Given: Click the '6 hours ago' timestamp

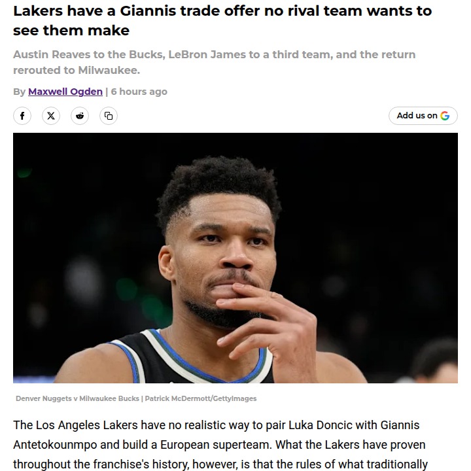Looking at the screenshot, I should point(139,92).
